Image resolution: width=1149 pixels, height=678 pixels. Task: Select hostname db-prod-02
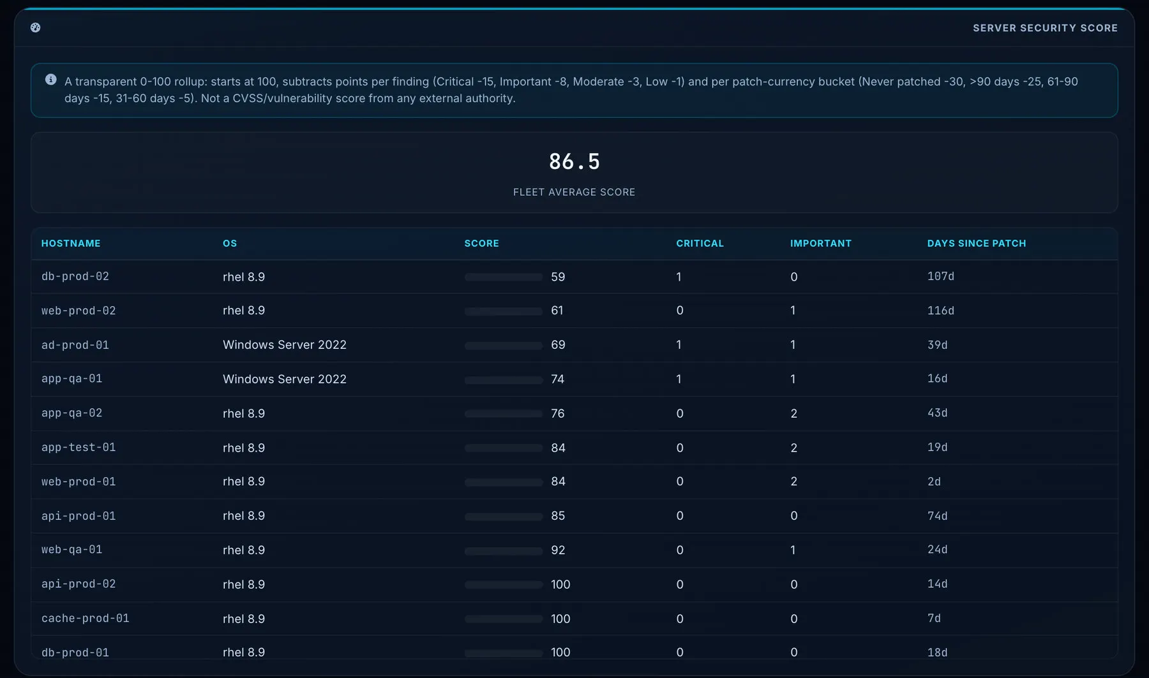click(x=75, y=276)
